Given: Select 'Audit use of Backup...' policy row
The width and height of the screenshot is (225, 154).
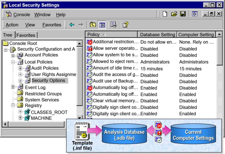Looking at the screenshot, I should [x=115, y=81].
